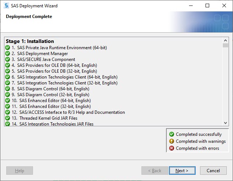Click check icon for Threaded Kernel Grid JAR Files

click(7, 118)
